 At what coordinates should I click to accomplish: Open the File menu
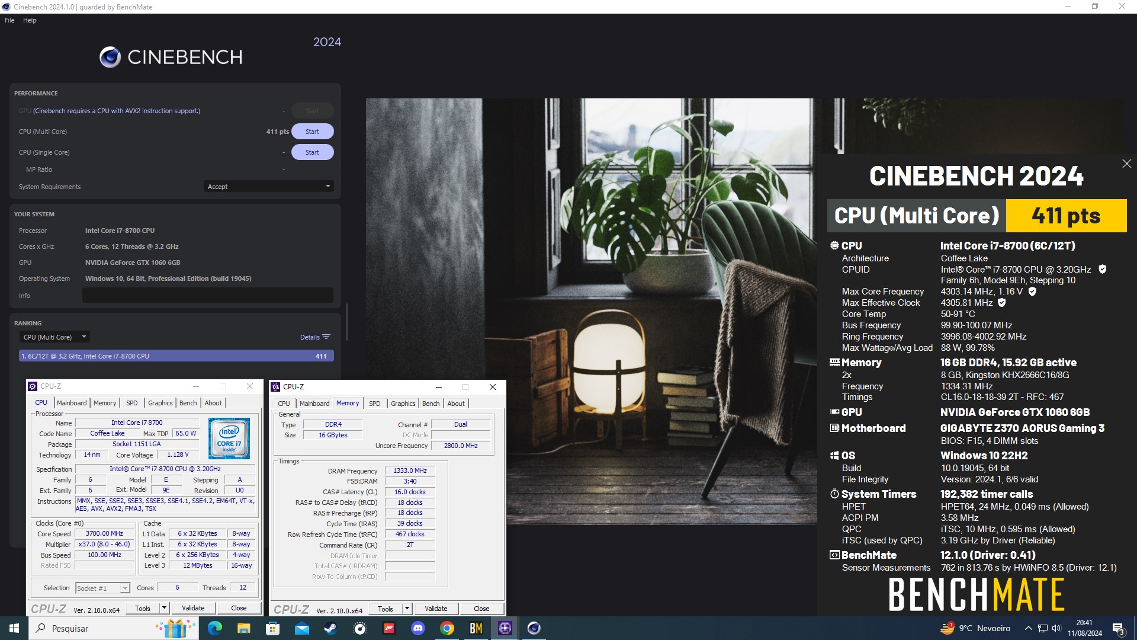coord(9,20)
